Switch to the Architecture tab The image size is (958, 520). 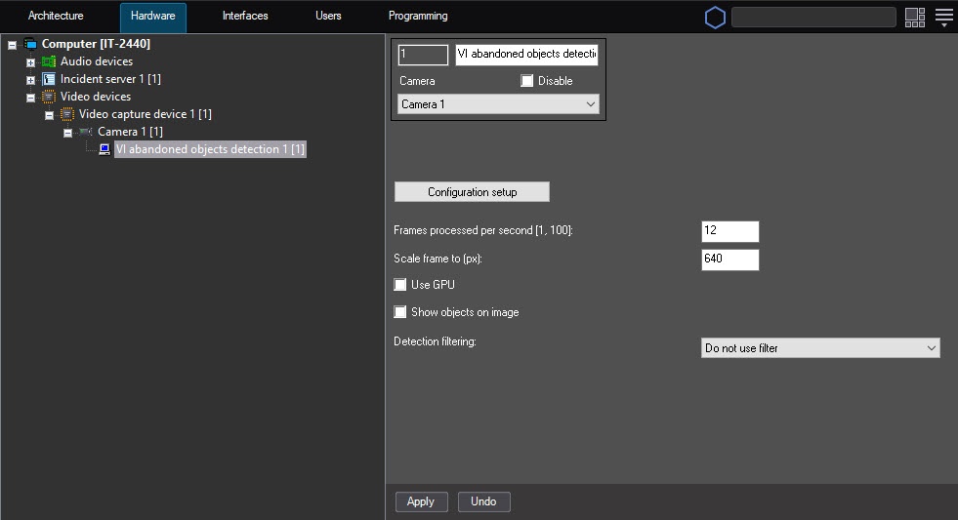coord(56,17)
